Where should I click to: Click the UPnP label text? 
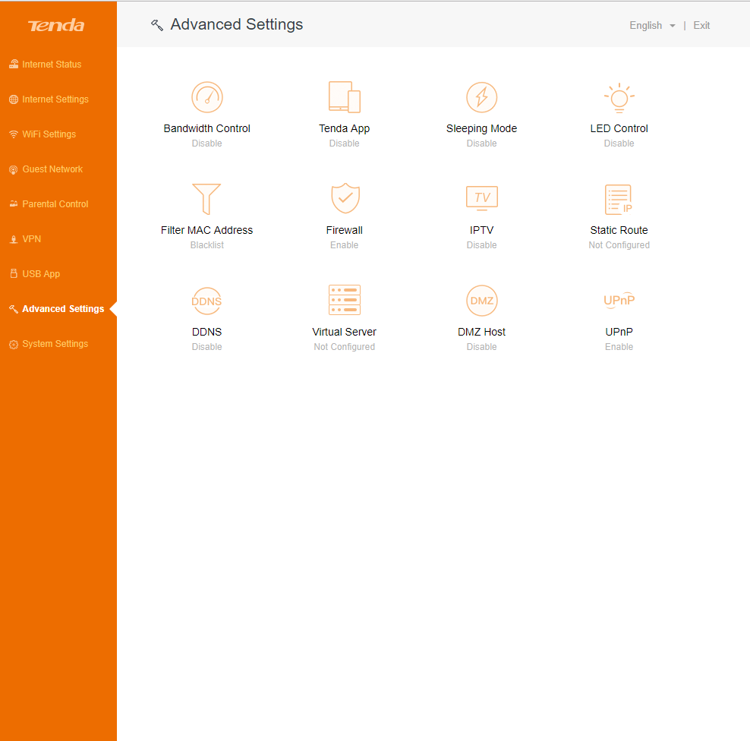point(619,332)
